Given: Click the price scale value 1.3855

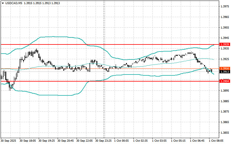Looking at the screenshot, I should [x=225, y=133].
